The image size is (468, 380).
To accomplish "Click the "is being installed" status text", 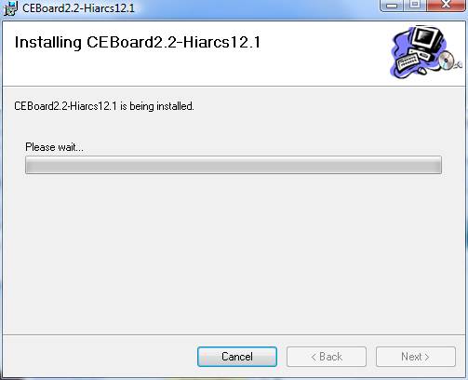I will pyautogui.click(x=157, y=106).
